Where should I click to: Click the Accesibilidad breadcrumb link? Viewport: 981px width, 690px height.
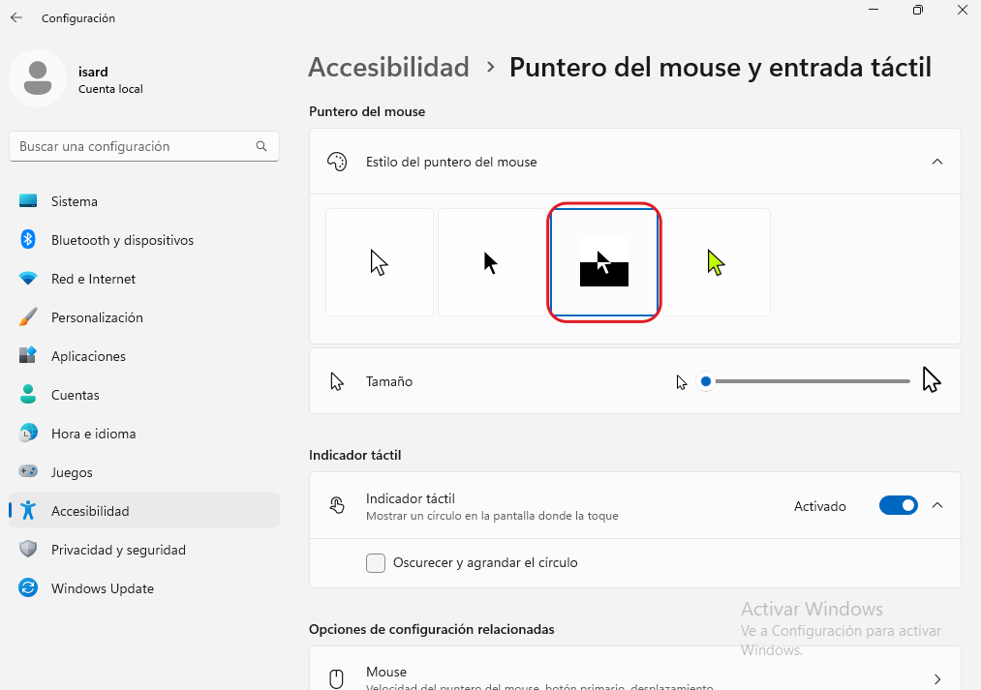coord(388,67)
